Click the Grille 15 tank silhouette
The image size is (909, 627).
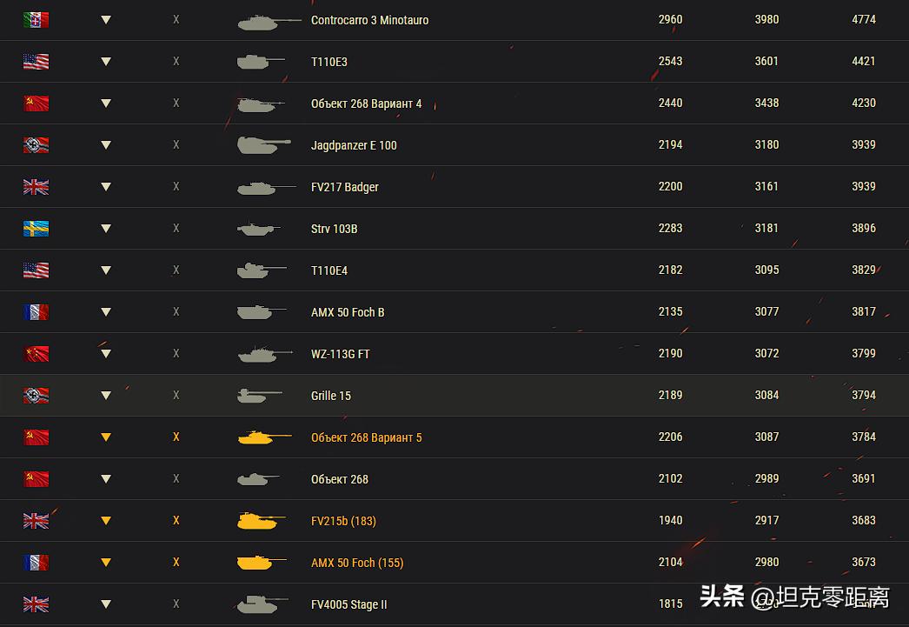[x=260, y=396]
